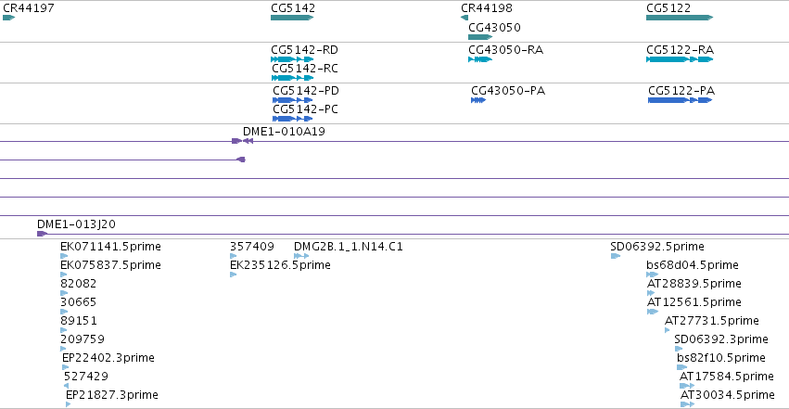Image resolution: width=789 pixels, height=409 pixels.
Task: Select the CG5122-PA protein glyph
Action: pyautogui.click(x=680, y=100)
